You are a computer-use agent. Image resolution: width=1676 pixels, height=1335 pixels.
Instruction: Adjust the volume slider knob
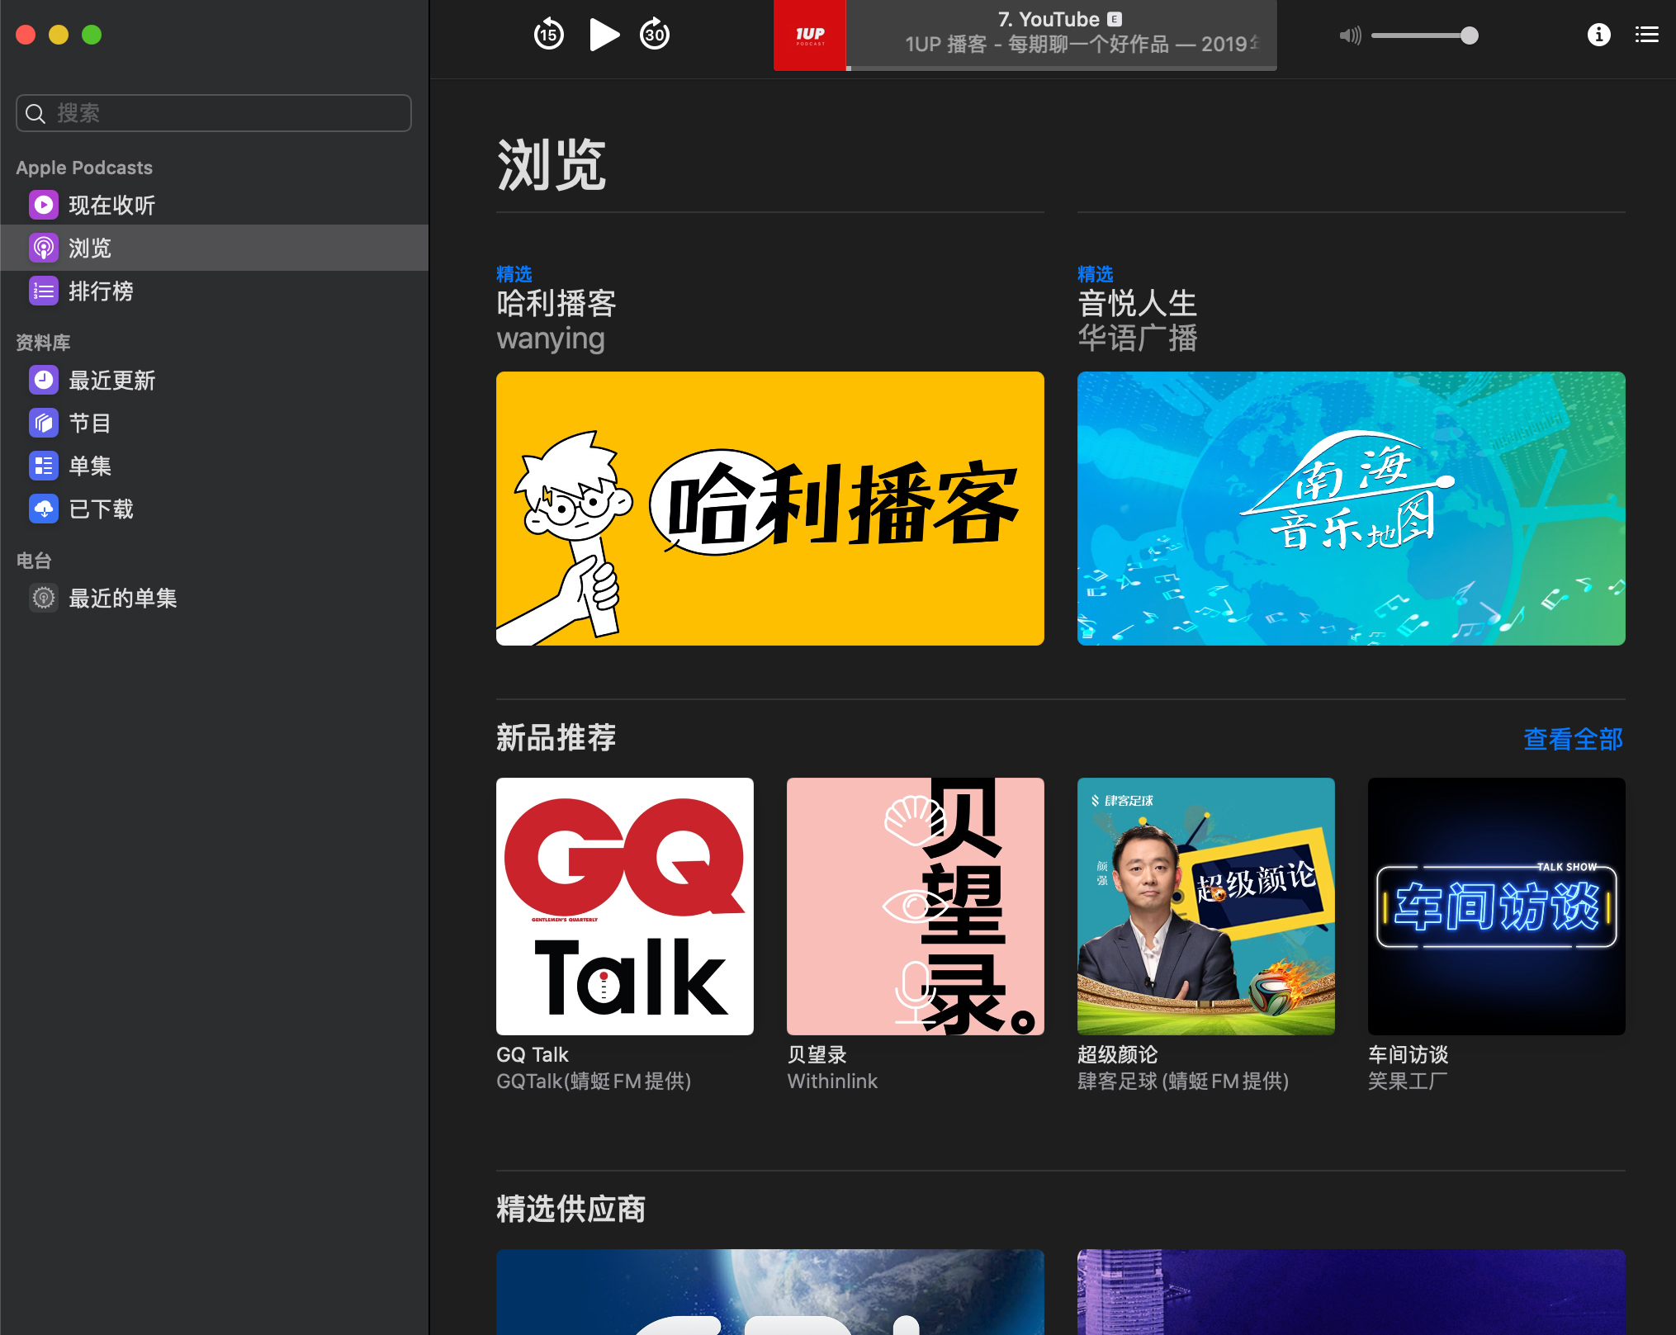[x=1469, y=36]
